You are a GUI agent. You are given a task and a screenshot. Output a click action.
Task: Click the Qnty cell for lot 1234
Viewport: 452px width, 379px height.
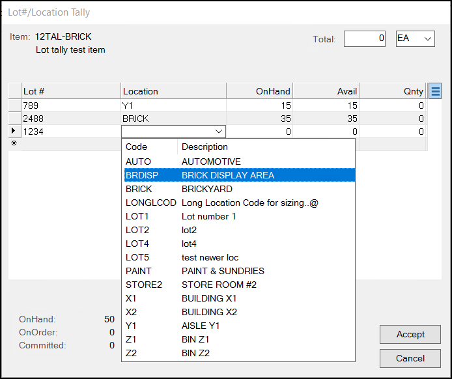click(392, 132)
